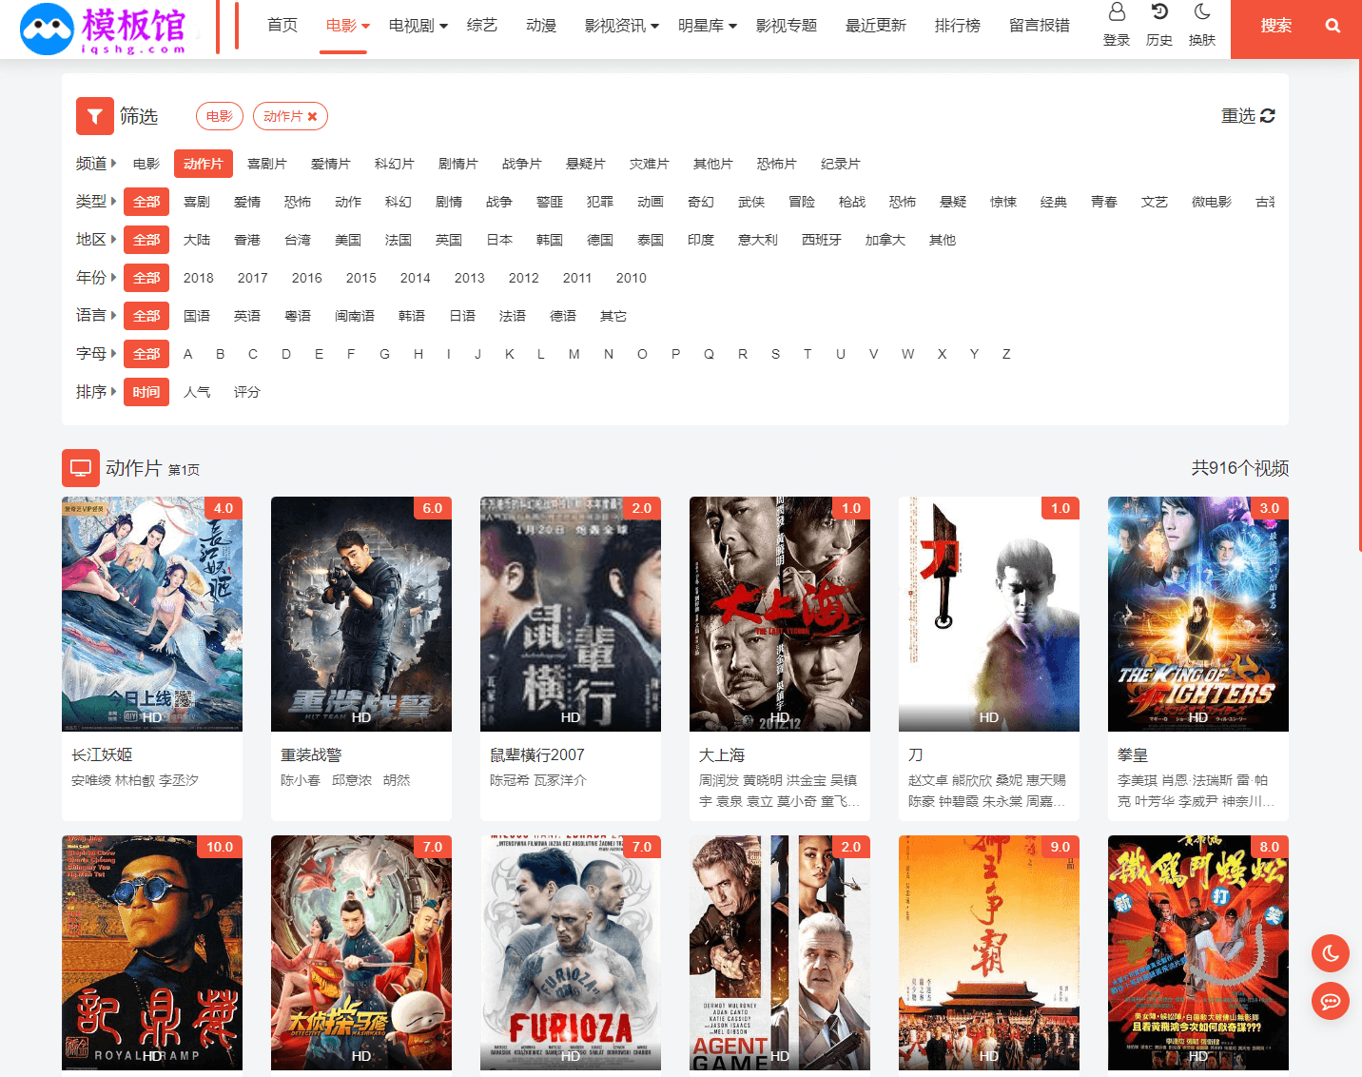The image size is (1362, 1077).
Task: Expand the 电视剧 dropdown menu
Action: pyautogui.click(x=418, y=26)
